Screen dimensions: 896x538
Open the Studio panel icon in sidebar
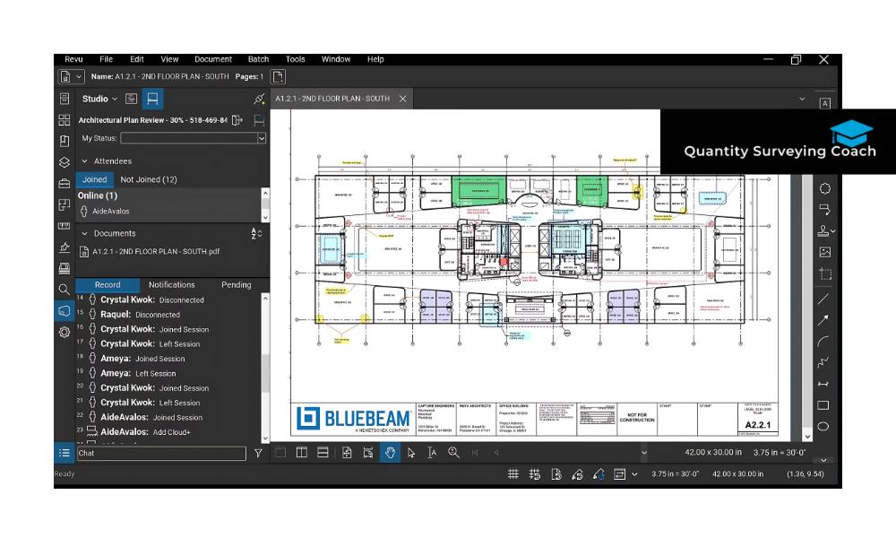point(64,311)
